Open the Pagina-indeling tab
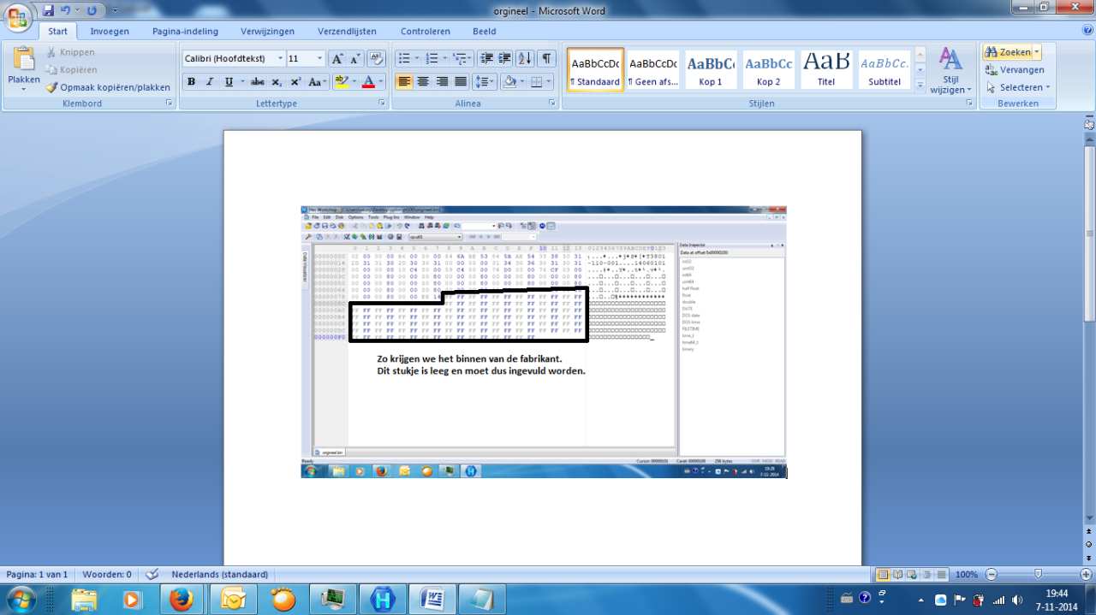 click(x=185, y=32)
